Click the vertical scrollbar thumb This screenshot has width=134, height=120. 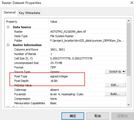[128, 49]
